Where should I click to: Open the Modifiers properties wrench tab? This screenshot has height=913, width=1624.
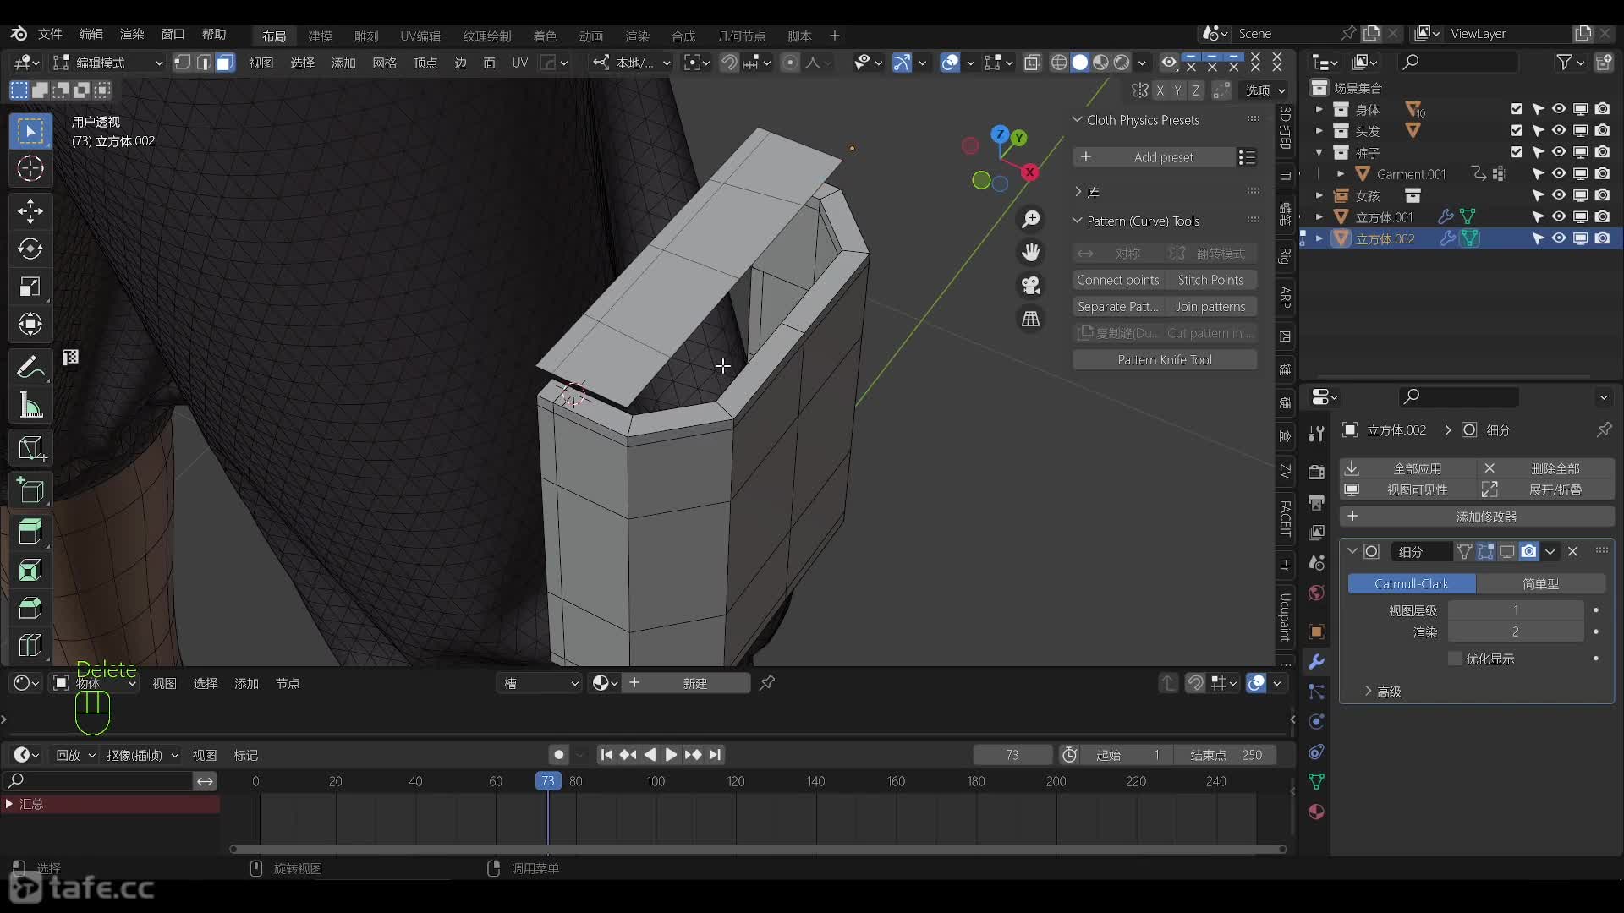[1316, 661]
